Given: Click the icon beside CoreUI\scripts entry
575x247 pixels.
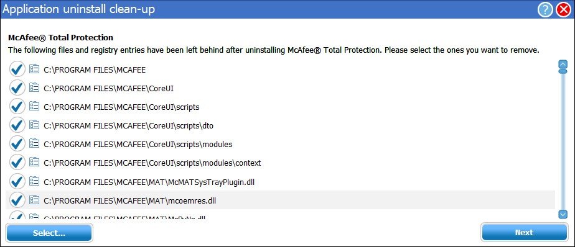Looking at the screenshot, I should coord(34,106).
